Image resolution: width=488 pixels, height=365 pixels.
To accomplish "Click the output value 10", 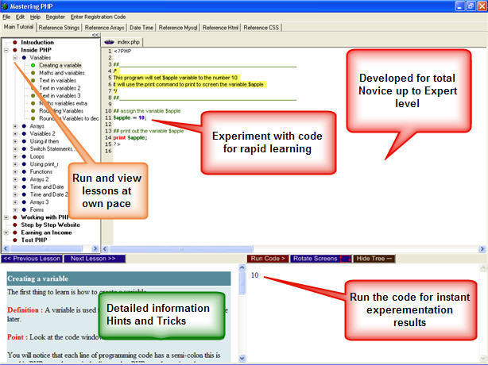I will (254, 275).
